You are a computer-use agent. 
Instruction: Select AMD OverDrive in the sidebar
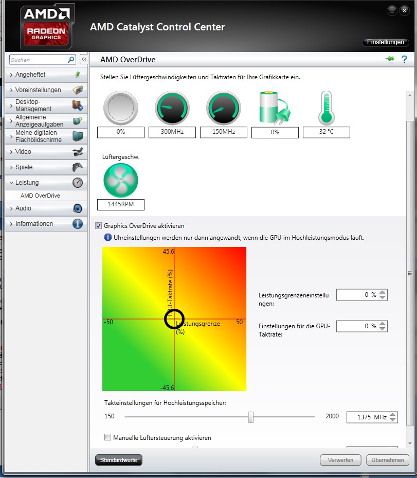click(x=40, y=196)
